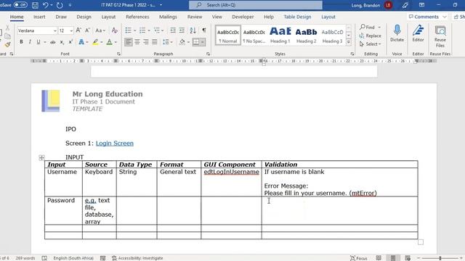Image resolution: width=465 pixels, height=261 pixels.
Task: Increase font size with grow font icon
Action: tap(78, 30)
